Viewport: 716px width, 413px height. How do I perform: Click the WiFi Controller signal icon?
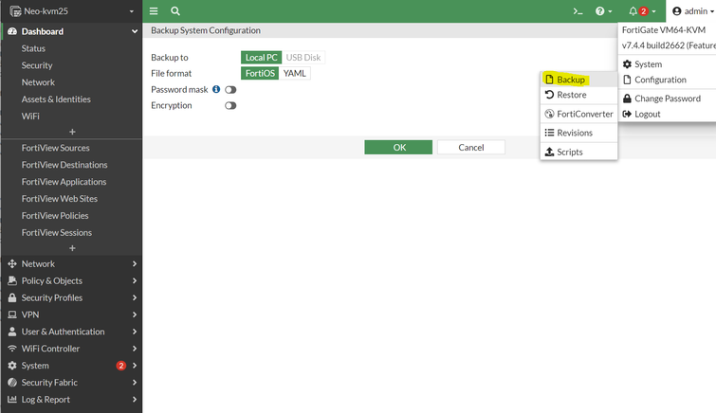pyautogui.click(x=12, y=349)
